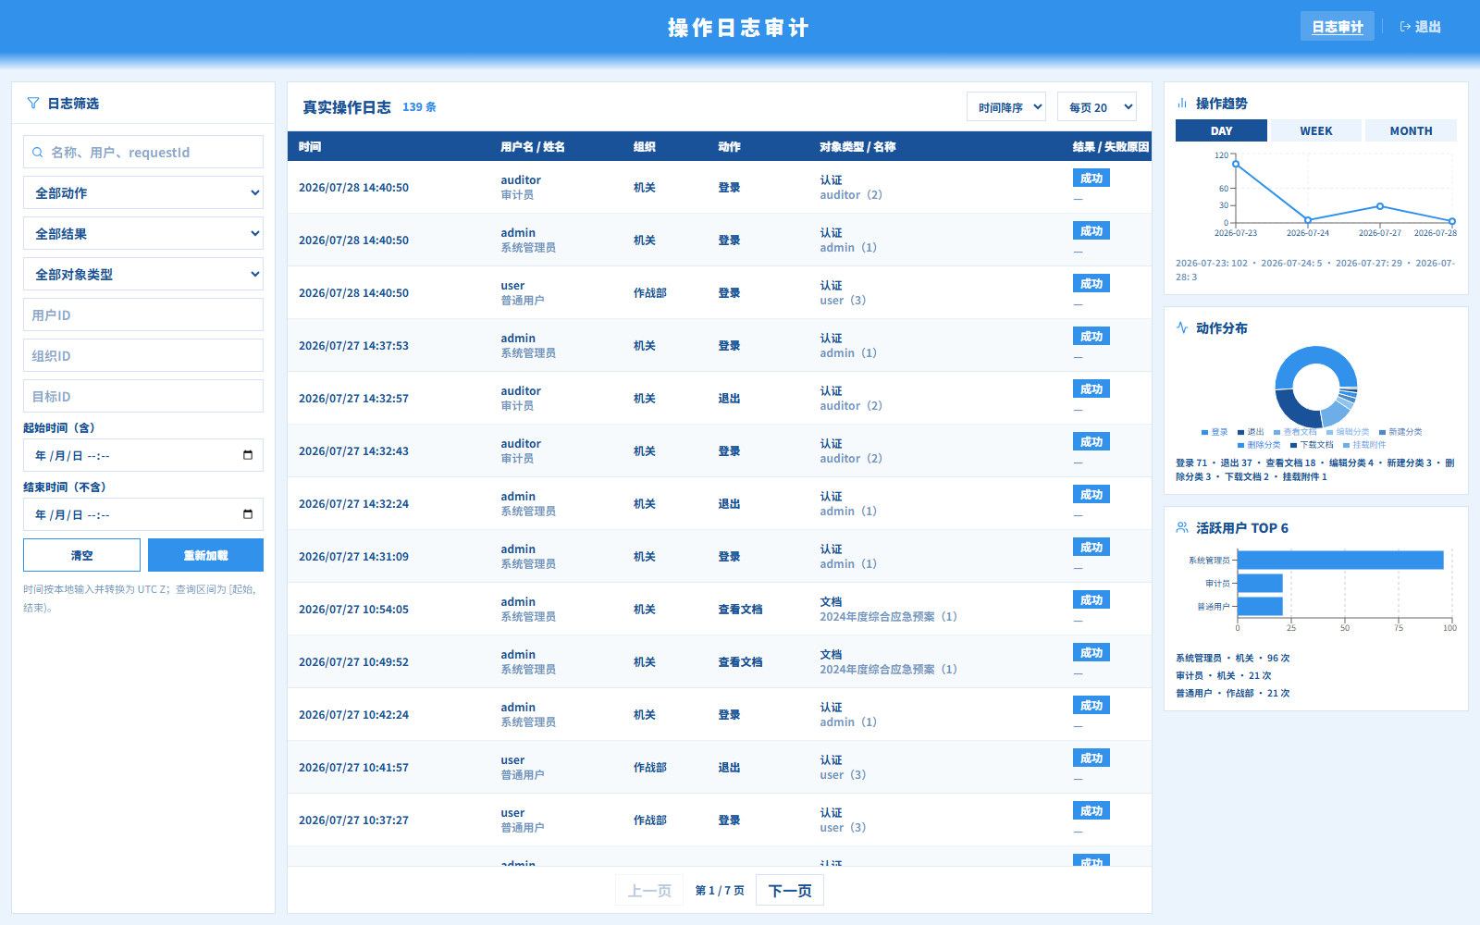Click the 组织ID input field

(143, 355)
